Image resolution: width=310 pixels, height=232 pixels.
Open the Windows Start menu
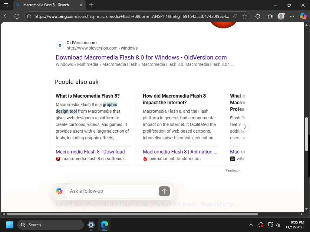tap(10, 225)
